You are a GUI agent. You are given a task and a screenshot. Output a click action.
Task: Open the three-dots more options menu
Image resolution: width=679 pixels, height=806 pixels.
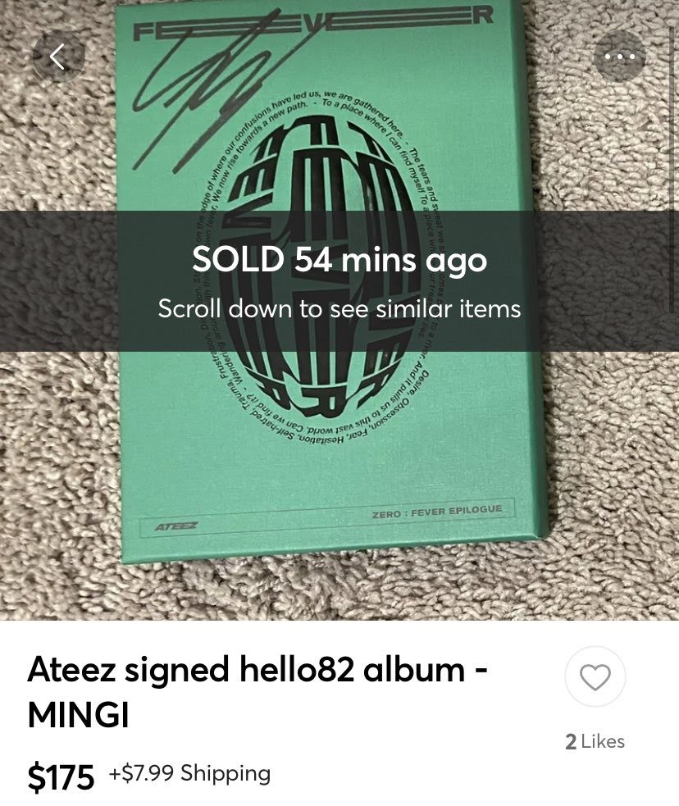pos(619,56)
